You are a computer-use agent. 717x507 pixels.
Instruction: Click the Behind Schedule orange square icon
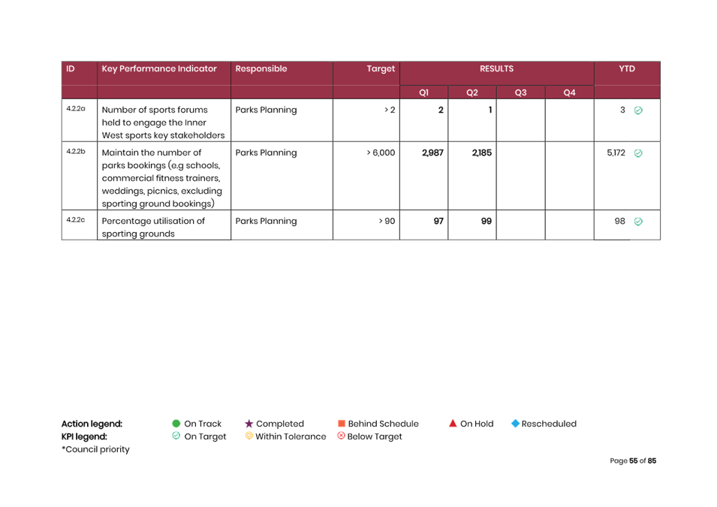[x=341, y=424]
